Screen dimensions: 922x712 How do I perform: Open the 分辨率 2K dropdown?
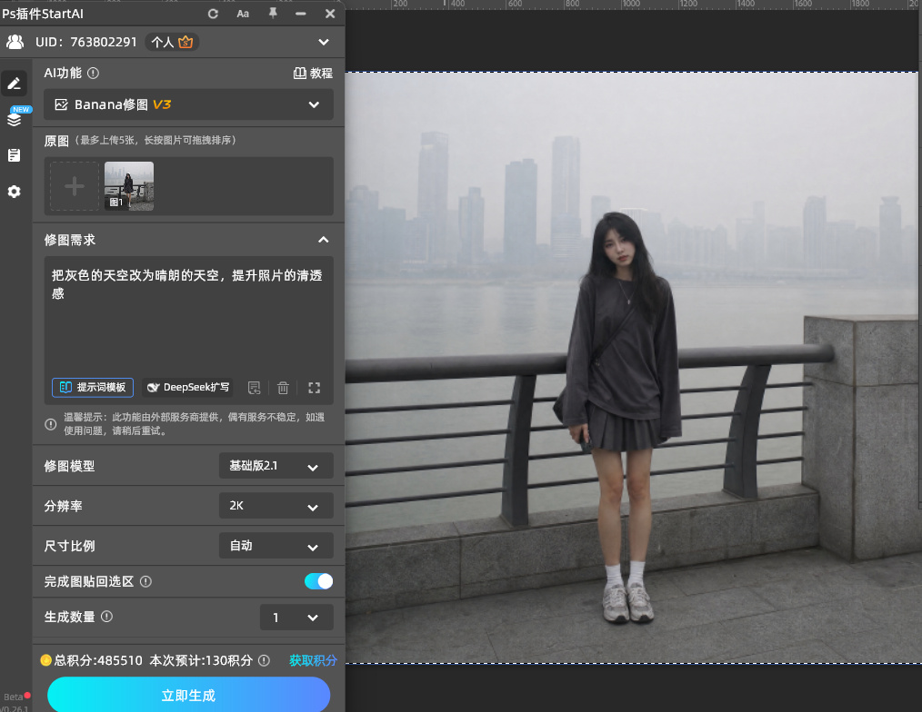pos(276,506)
